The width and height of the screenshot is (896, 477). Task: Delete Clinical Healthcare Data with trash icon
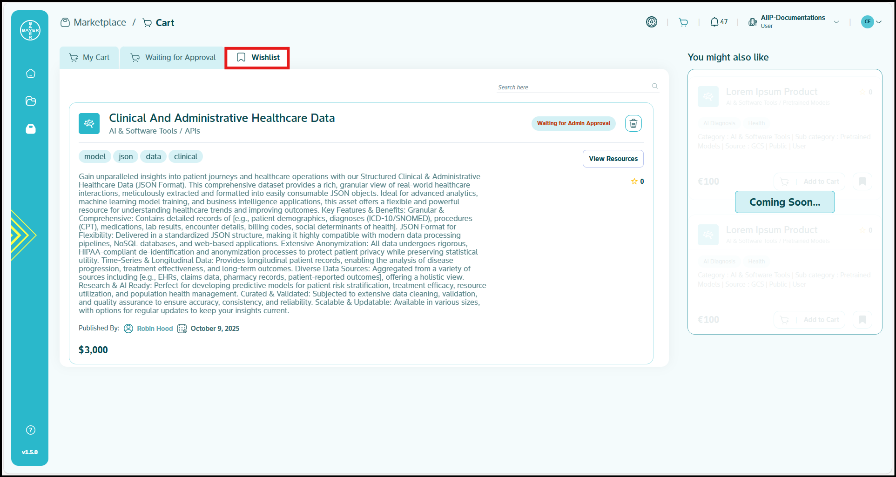tap(633, 123)
